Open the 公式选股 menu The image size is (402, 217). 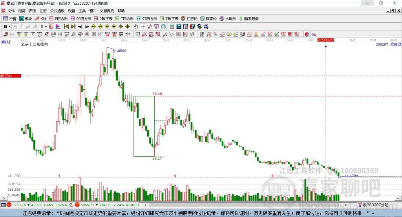click(x=57, y=11)
